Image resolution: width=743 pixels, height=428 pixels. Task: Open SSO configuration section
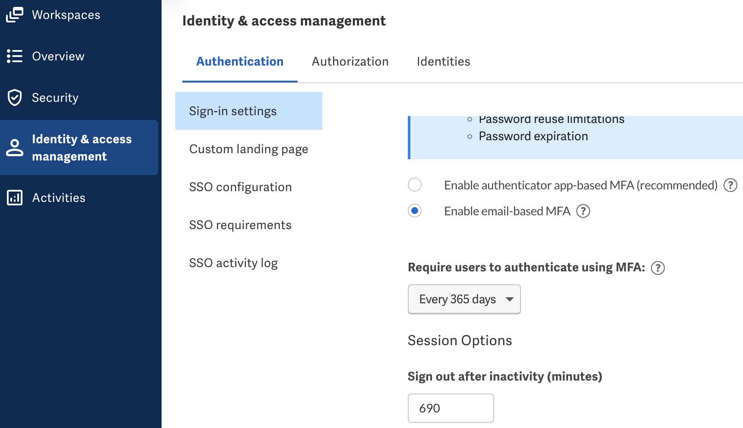pyautogui.click(x=249, y=187)
